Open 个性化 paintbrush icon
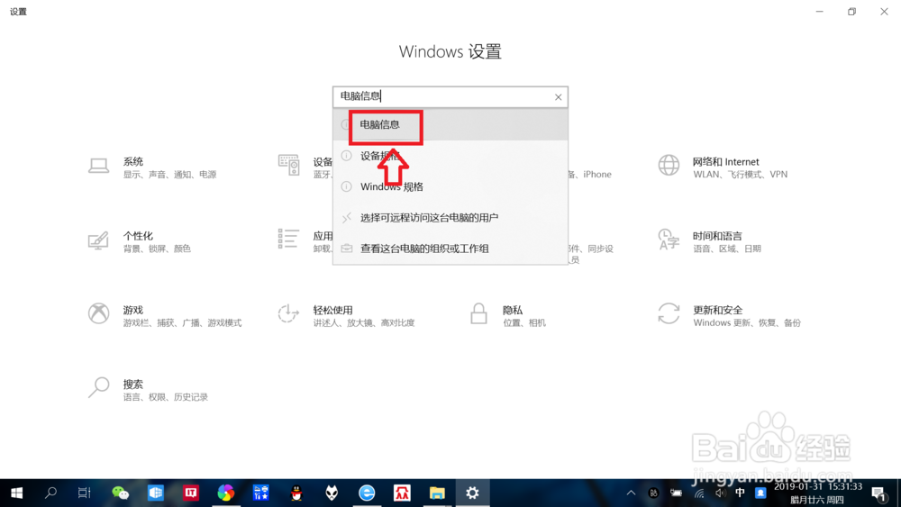Viewport: 901px width, 507px height. click(98, 240)
